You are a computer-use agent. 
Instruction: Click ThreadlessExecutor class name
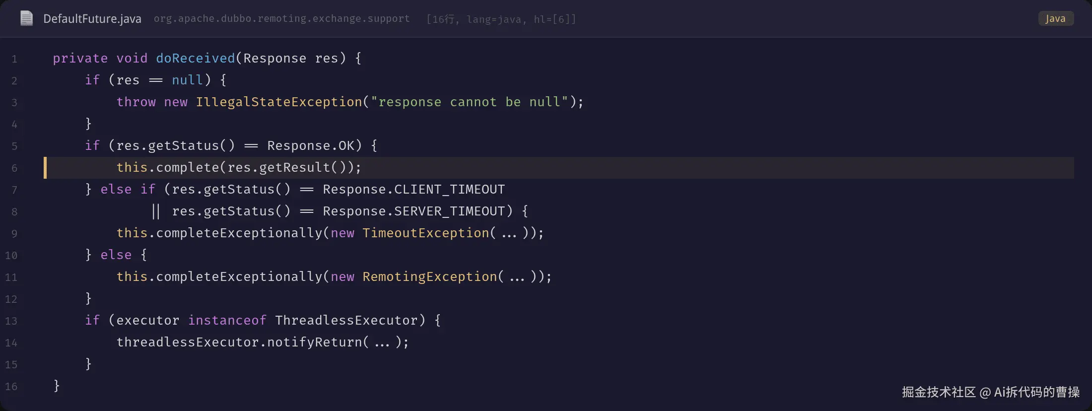346,320
